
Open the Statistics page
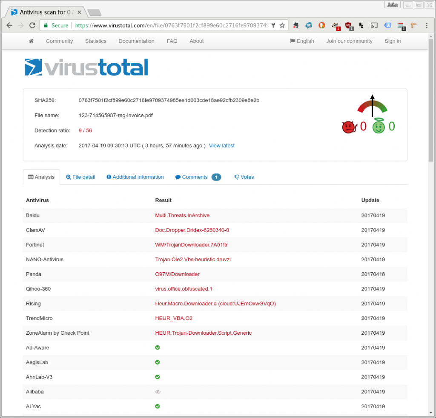96,41
